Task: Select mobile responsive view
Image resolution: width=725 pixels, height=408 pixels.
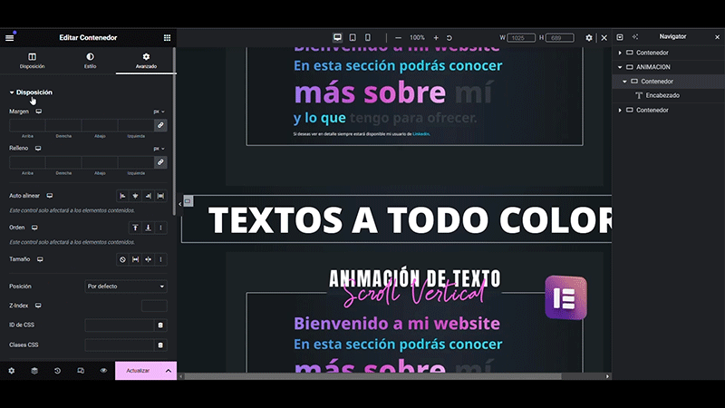Action: [367, 37]
